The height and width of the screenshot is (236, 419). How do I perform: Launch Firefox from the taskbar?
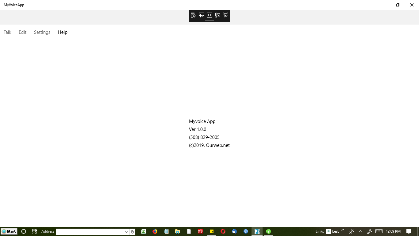tap(155, 231)
